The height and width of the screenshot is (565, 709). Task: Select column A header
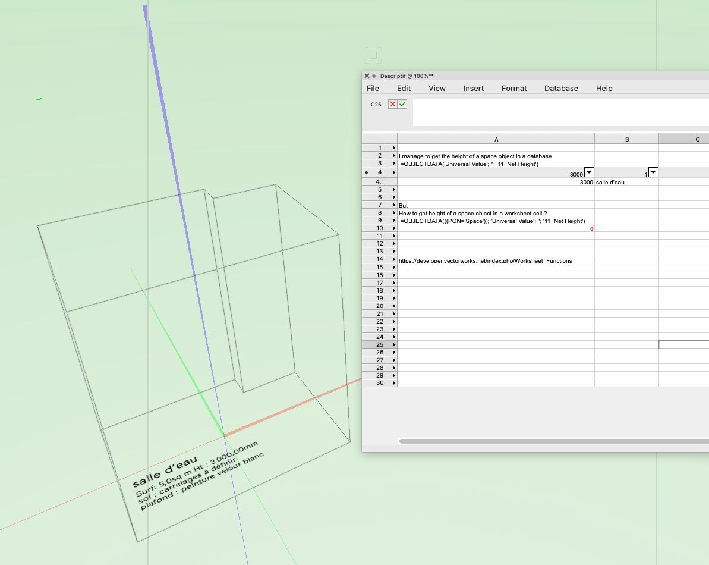496,139
